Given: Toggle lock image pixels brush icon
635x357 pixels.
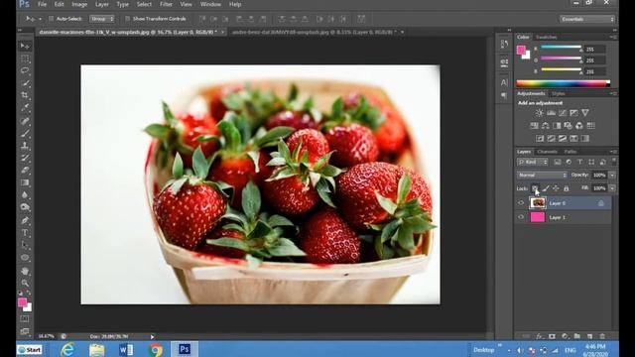Looking at the screenshot, I should click(546, 188).
